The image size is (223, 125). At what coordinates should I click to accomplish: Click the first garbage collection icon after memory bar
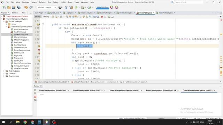point(112,7)
